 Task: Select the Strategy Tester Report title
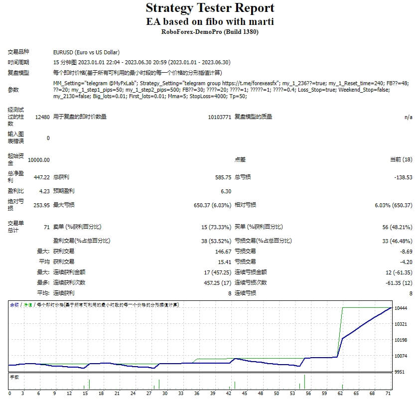(209, 8)
